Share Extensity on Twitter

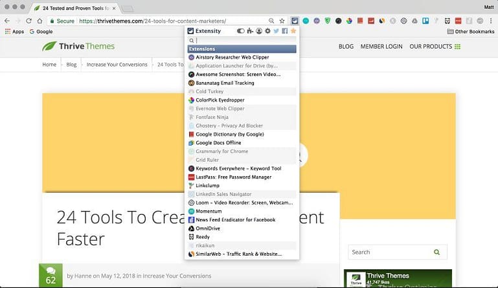coord(277,31)
